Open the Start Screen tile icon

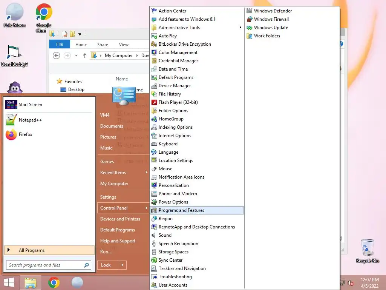(x=11, y=105)
